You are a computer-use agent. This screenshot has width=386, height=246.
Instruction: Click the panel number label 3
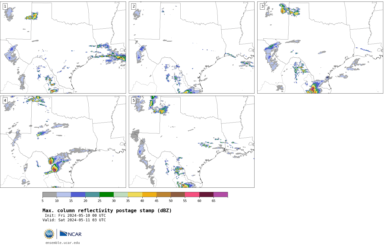(262, 6)
